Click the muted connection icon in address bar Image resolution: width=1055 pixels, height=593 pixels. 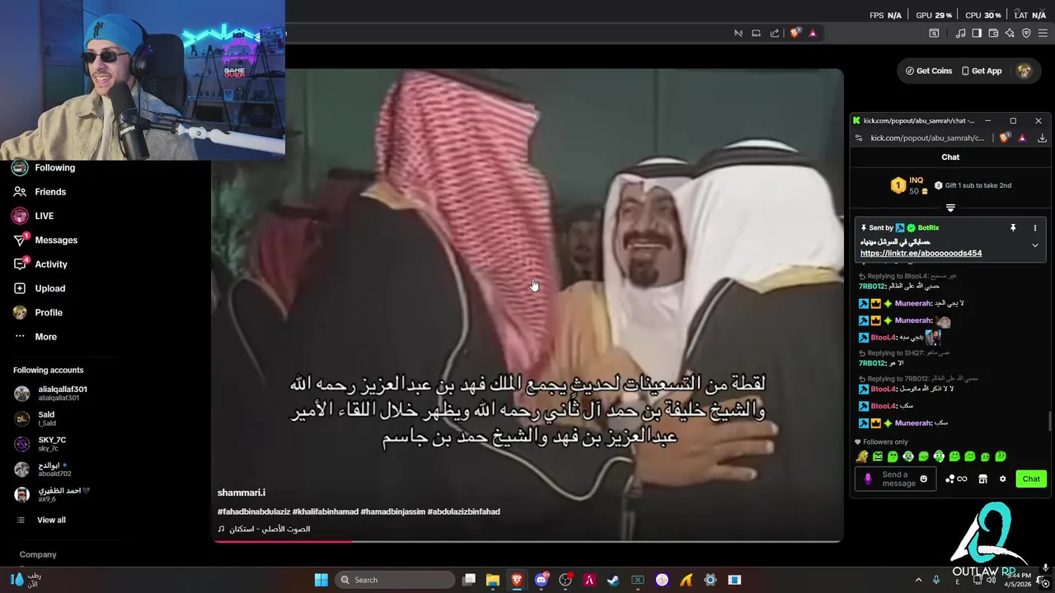click(x=738, y=33)
